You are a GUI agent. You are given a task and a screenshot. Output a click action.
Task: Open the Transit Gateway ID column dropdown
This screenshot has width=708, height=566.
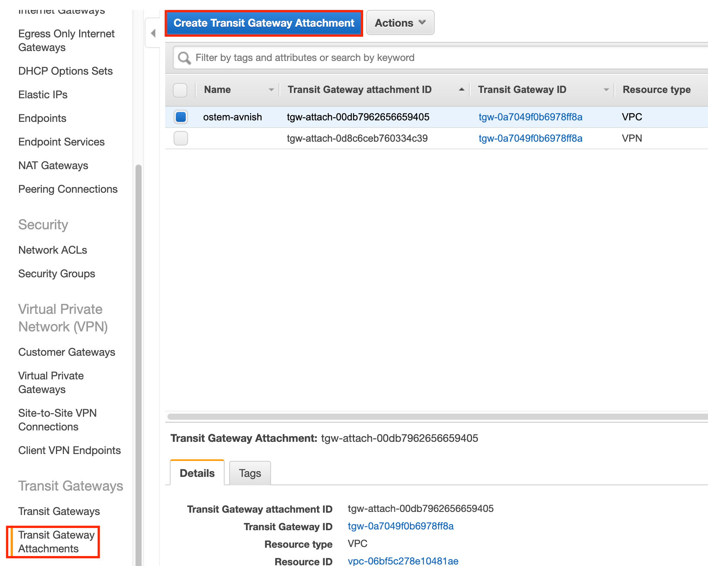[x=606, y=90]
